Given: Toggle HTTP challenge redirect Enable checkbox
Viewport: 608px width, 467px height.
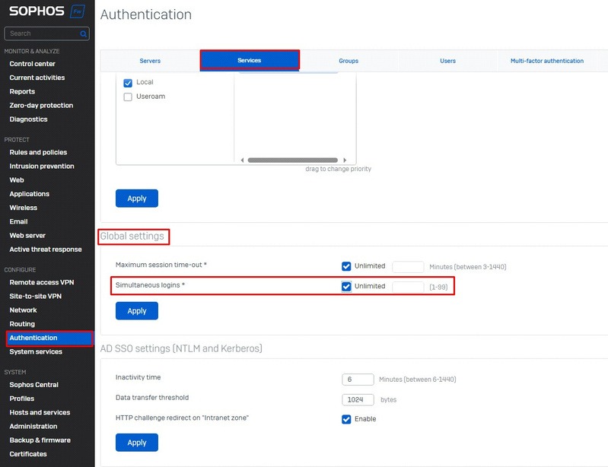Looking at the screenshot, I should point(346,419).
